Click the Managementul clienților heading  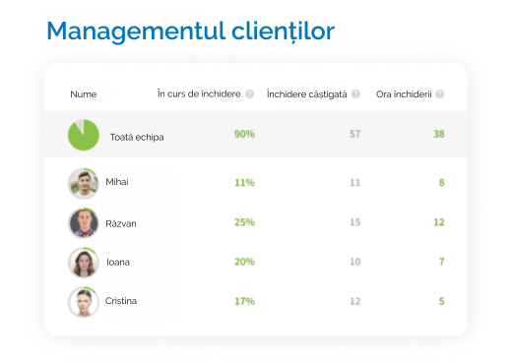point(191,31)
